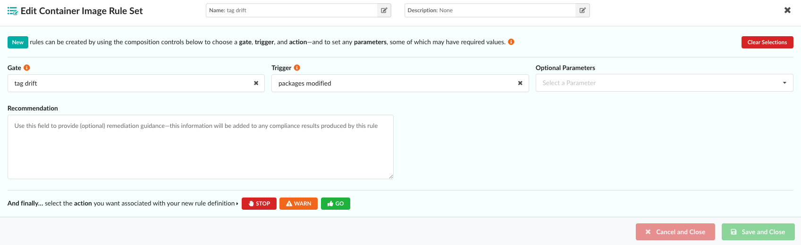Click the Name: tag drift field
801x245 pixels.
pos(292,10)
